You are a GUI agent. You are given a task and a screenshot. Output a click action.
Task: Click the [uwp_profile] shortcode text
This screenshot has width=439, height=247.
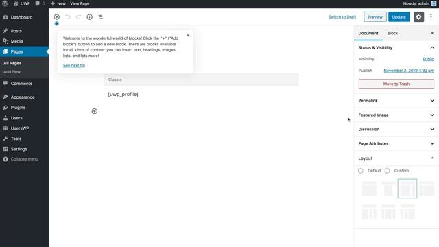coord(123,95)
